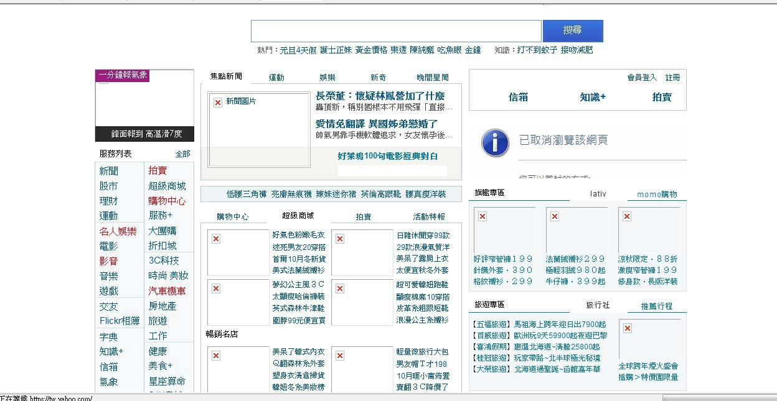777x401 pixels.
Task: Click 暢銷名店 section heading
Action: pyautogui.click(x=222, y=334)
